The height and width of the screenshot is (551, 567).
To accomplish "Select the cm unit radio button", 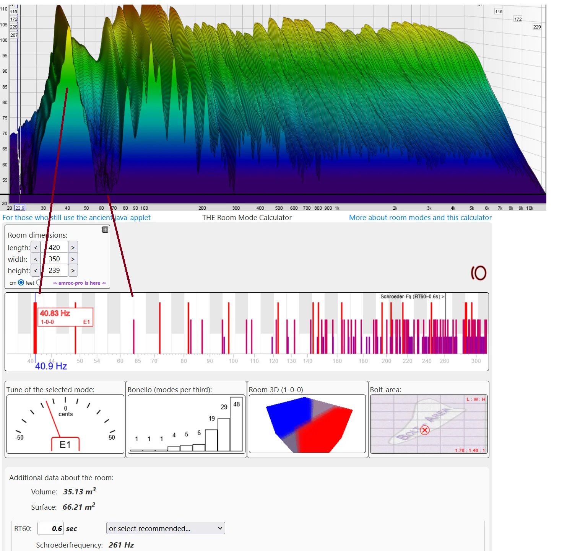I will tap(21, 283).
